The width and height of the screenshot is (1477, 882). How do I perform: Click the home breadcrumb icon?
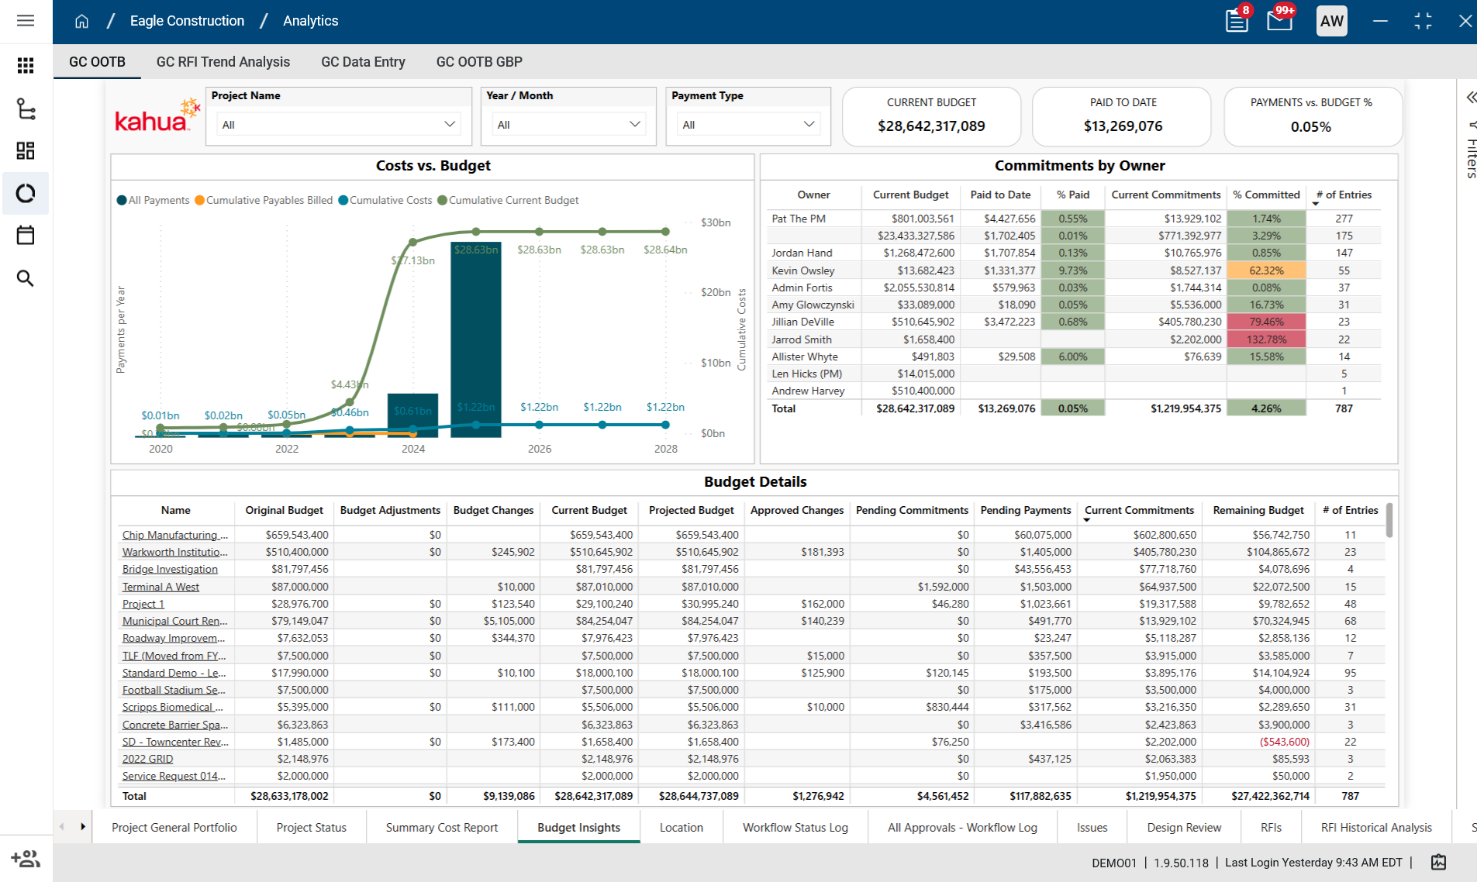coord(81,21)
